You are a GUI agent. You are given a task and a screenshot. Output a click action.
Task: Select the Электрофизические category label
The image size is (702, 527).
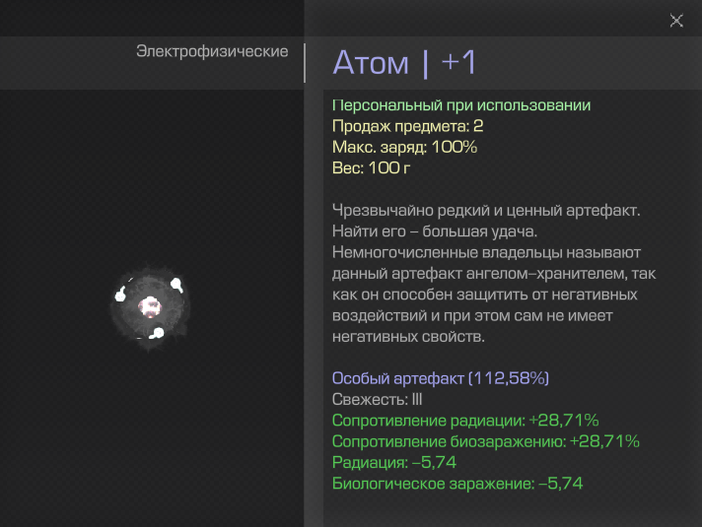(212, 51)
